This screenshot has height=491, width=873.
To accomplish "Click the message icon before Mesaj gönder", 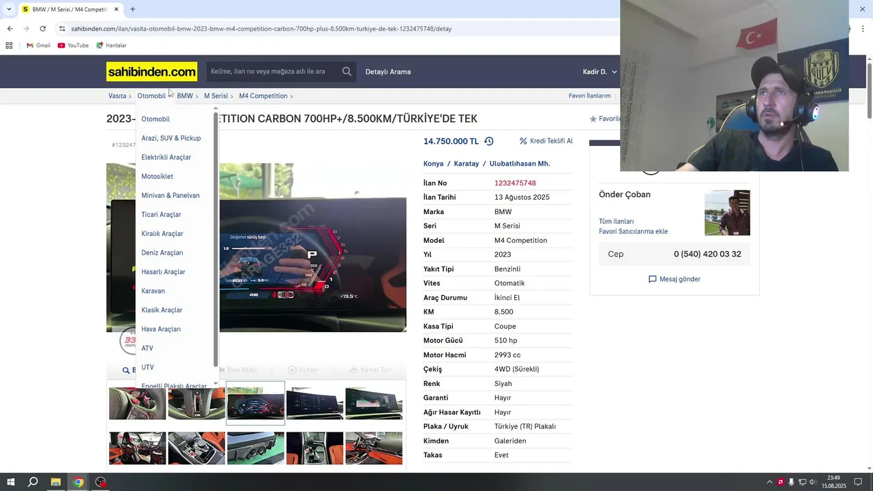I will pos(652,279).
